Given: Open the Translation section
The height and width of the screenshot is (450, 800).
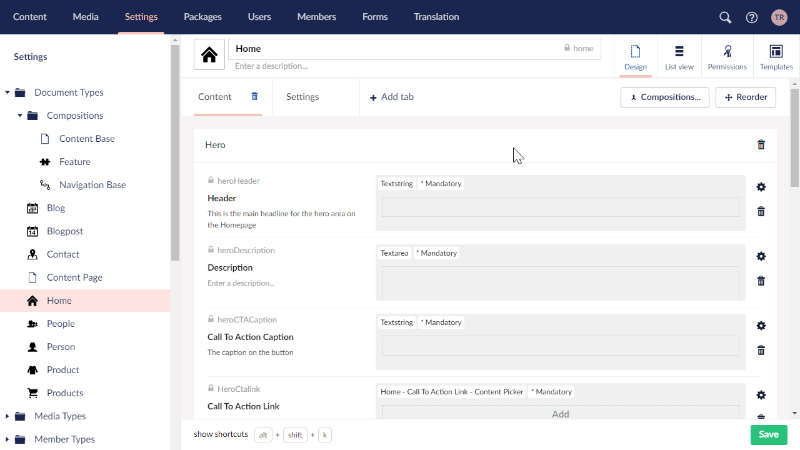Looking at the screenshot, I should tap(436, 17).
